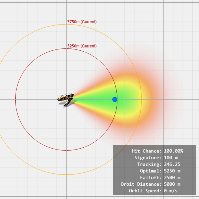Click where the orange falloff circle crosses the horizontal axis, right side
199x199 pixels.
point(142,99)
